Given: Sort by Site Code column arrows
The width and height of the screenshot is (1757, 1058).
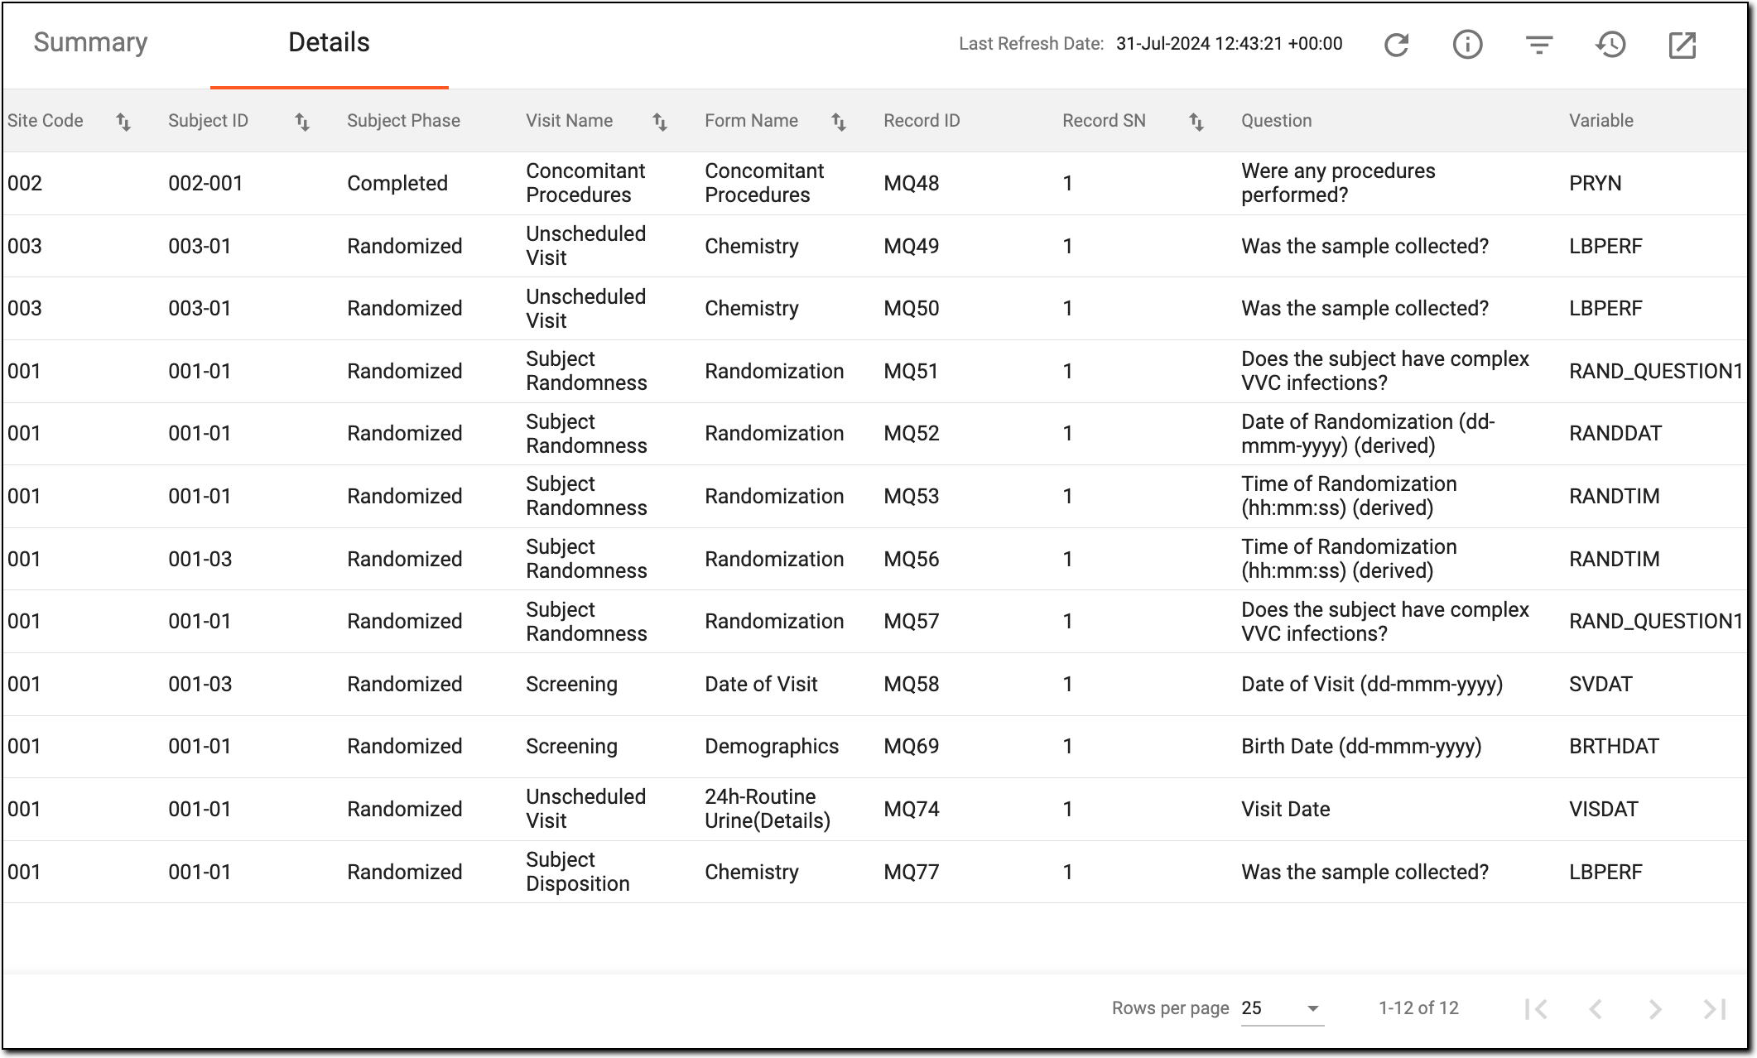Looking at the screenshot, I should [123, 122].
